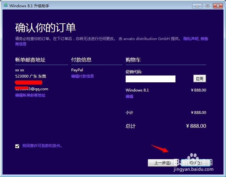Click the 总计 ¥888.00 amount

[x=196, y=126]
